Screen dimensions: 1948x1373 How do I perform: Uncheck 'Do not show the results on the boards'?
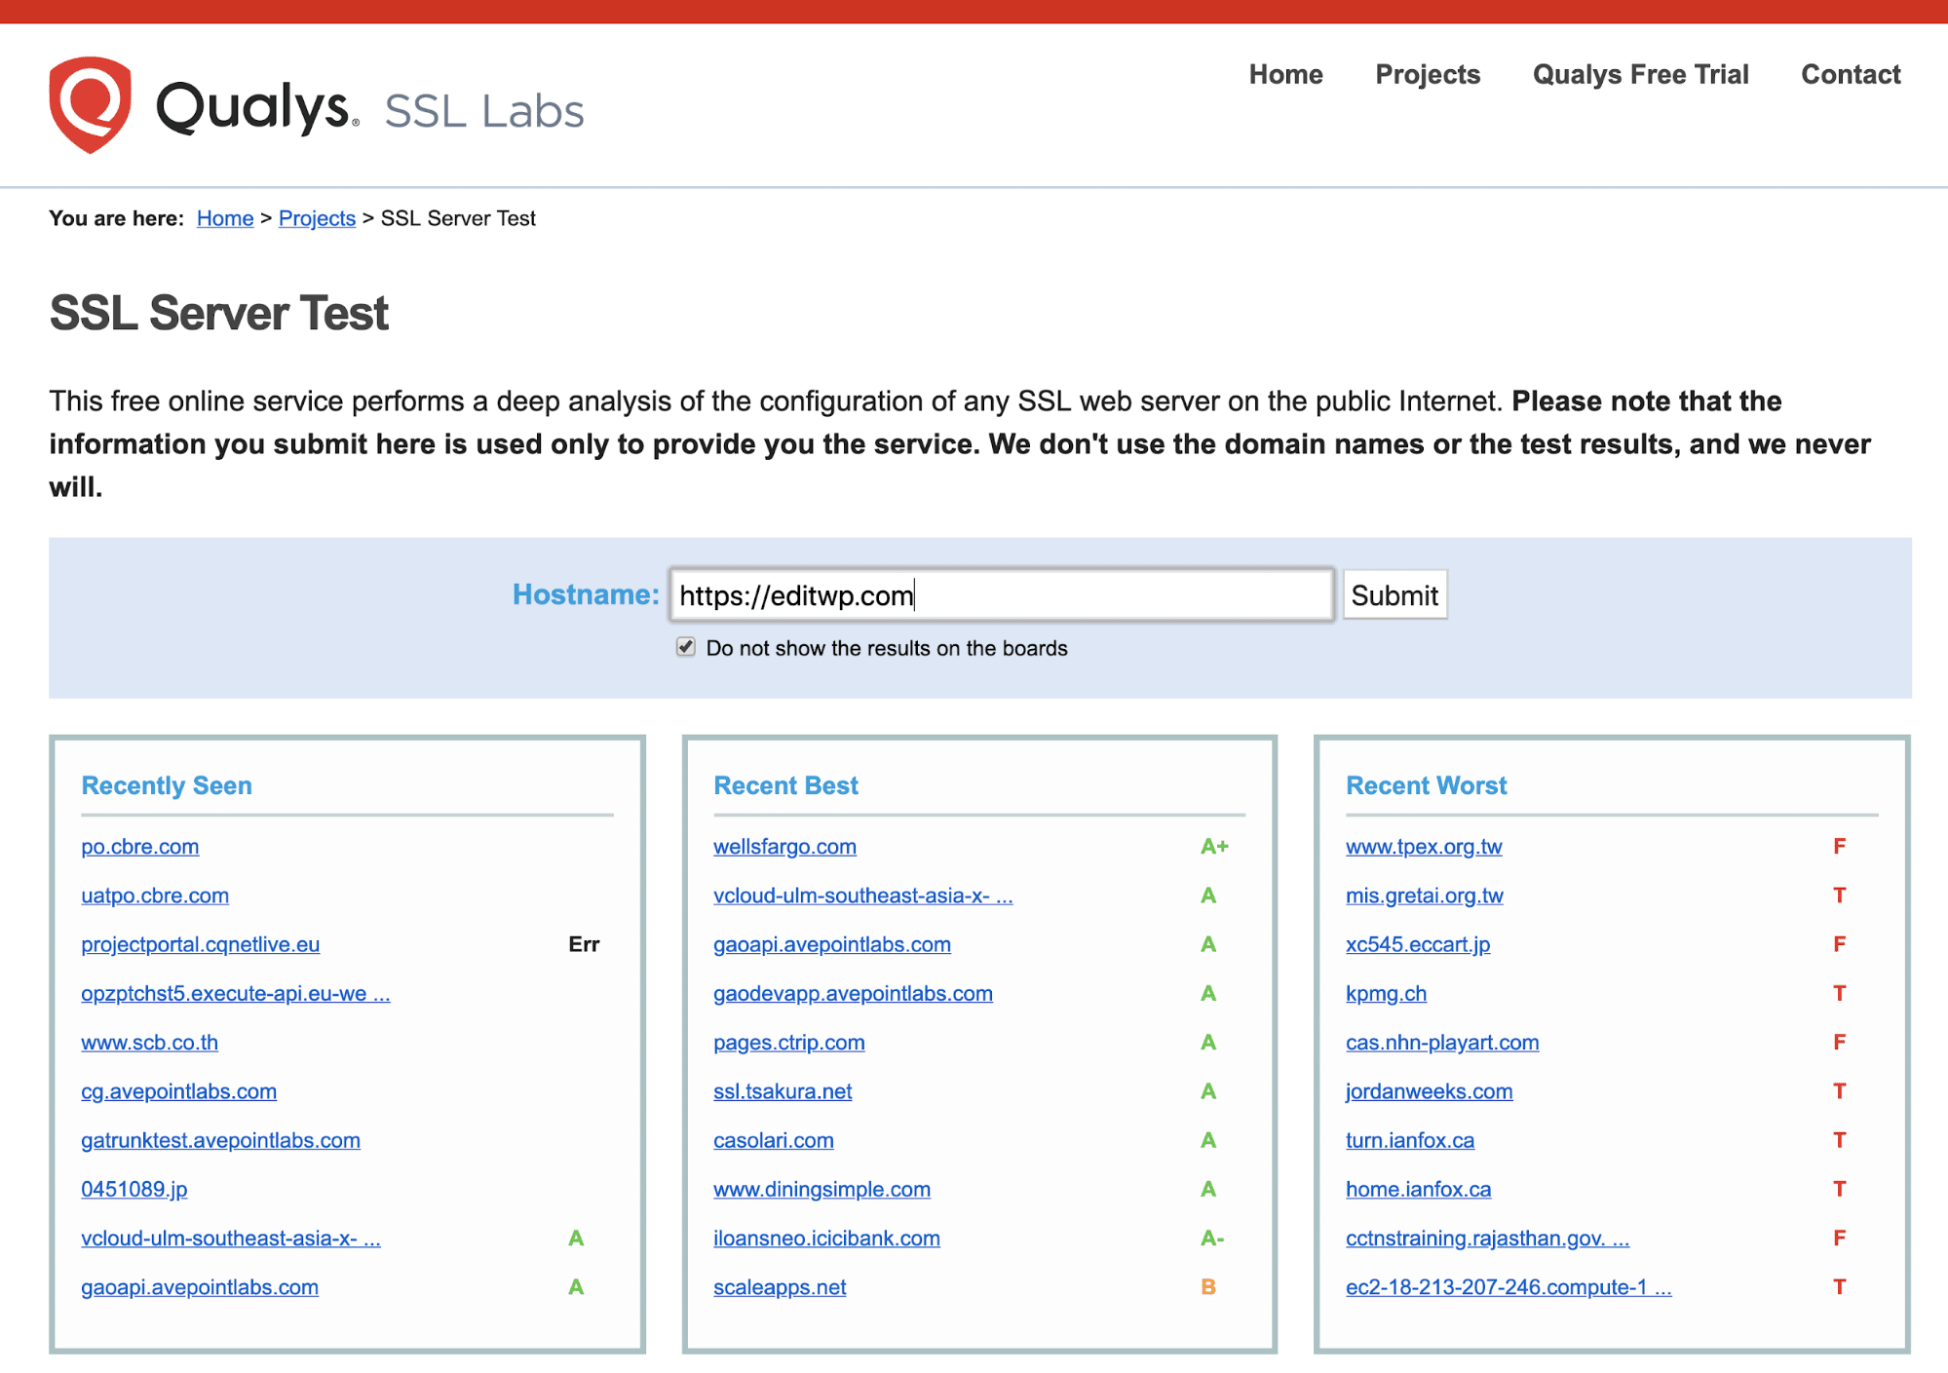[686, 647]
